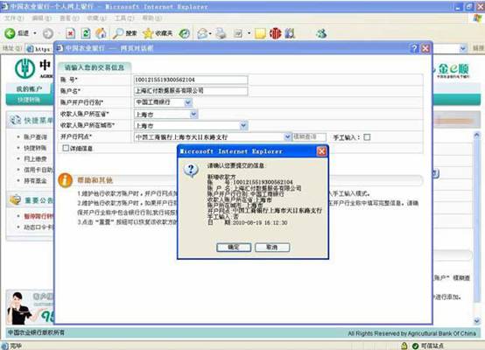This screenshot has height=350, width=485.
Task: Click the yellow note toolbar icon
Action: 260,33
